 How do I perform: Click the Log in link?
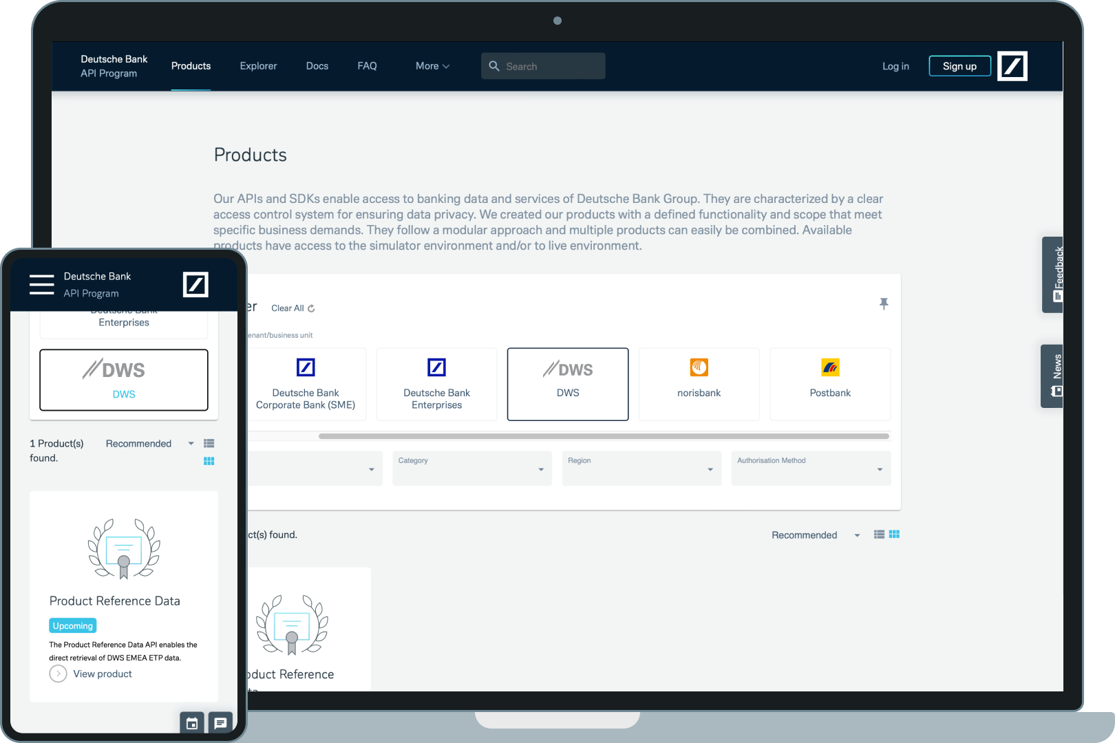tap(895, 66)
